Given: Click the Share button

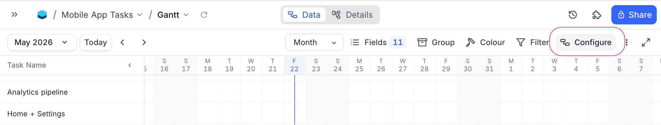Looking at the screenshot, I should tap(634, 15).
